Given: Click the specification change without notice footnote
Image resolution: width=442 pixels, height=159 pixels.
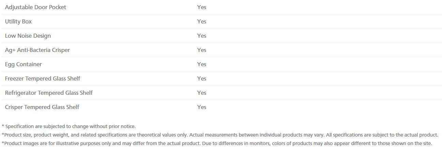Looking at the screenshot, I should point(69,126).
